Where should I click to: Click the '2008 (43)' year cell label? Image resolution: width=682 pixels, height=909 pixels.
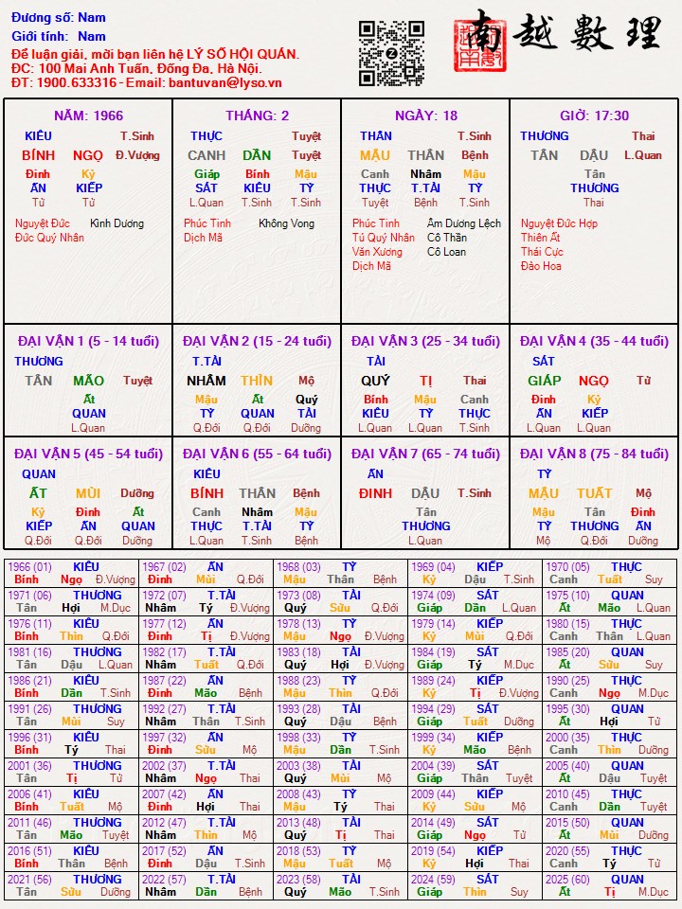tap(298, 794)
